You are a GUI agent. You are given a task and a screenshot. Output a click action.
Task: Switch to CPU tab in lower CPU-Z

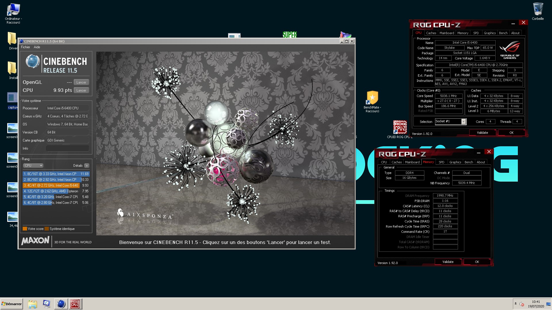pos(384,162)
